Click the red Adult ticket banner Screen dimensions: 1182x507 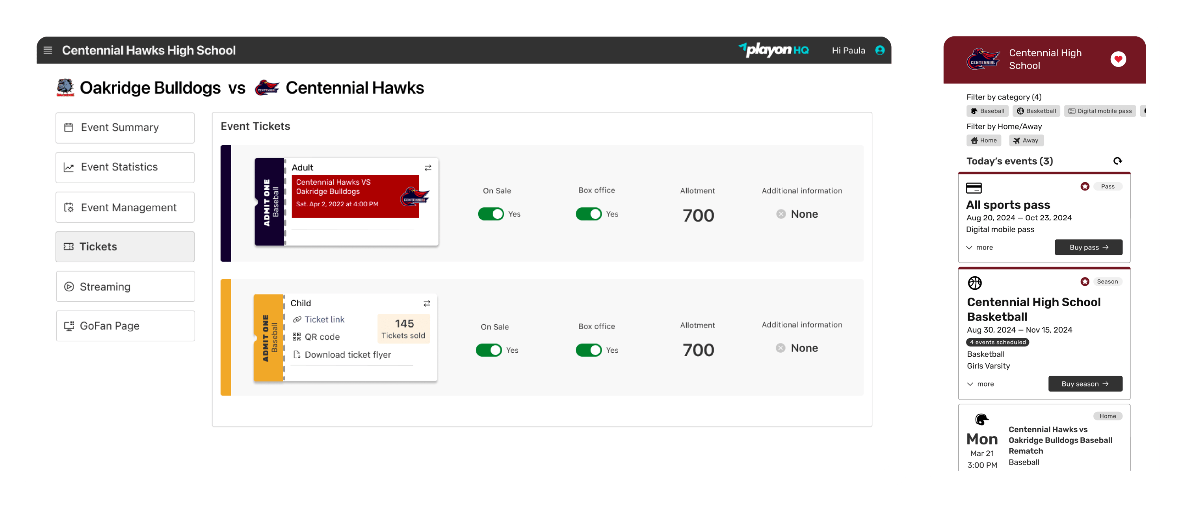pos(355,196)
